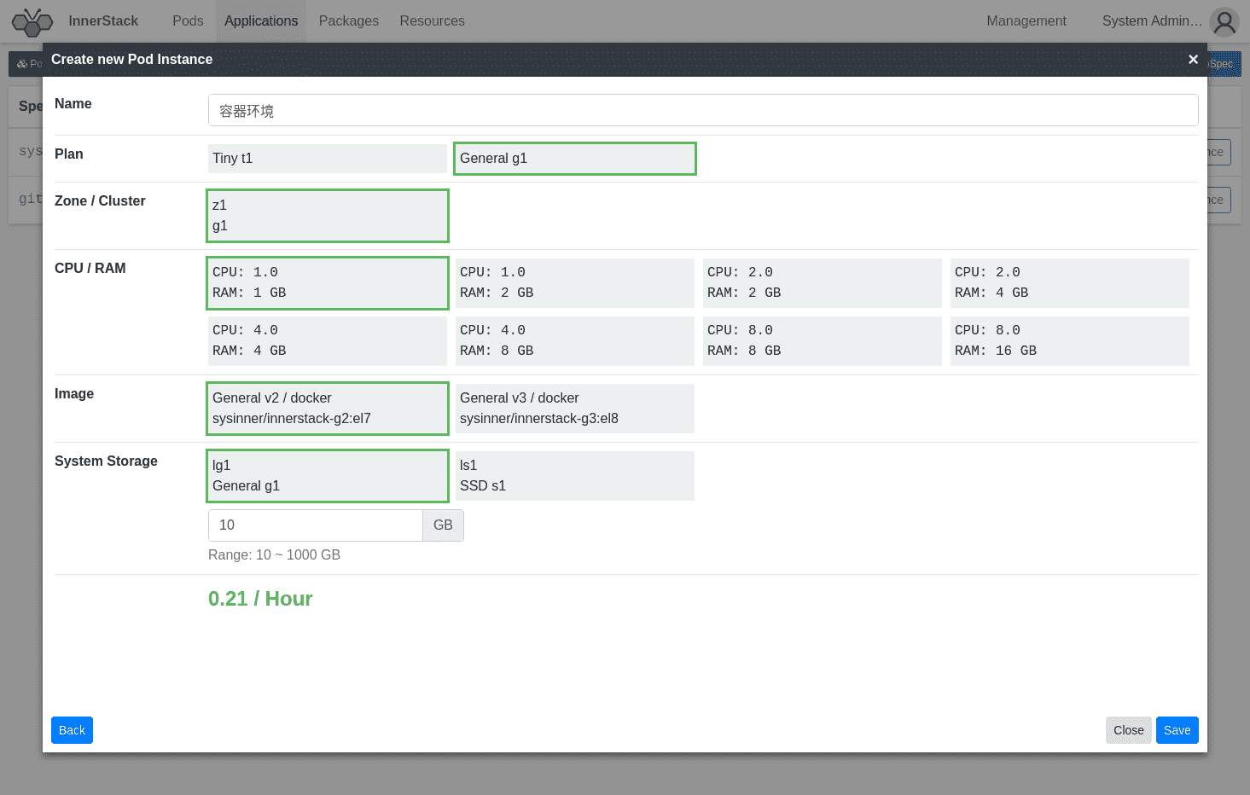The height and width of the screenshot is (795, 1250).
Task: Open Resources in the top navigation
Action: (x=432, y=21)
